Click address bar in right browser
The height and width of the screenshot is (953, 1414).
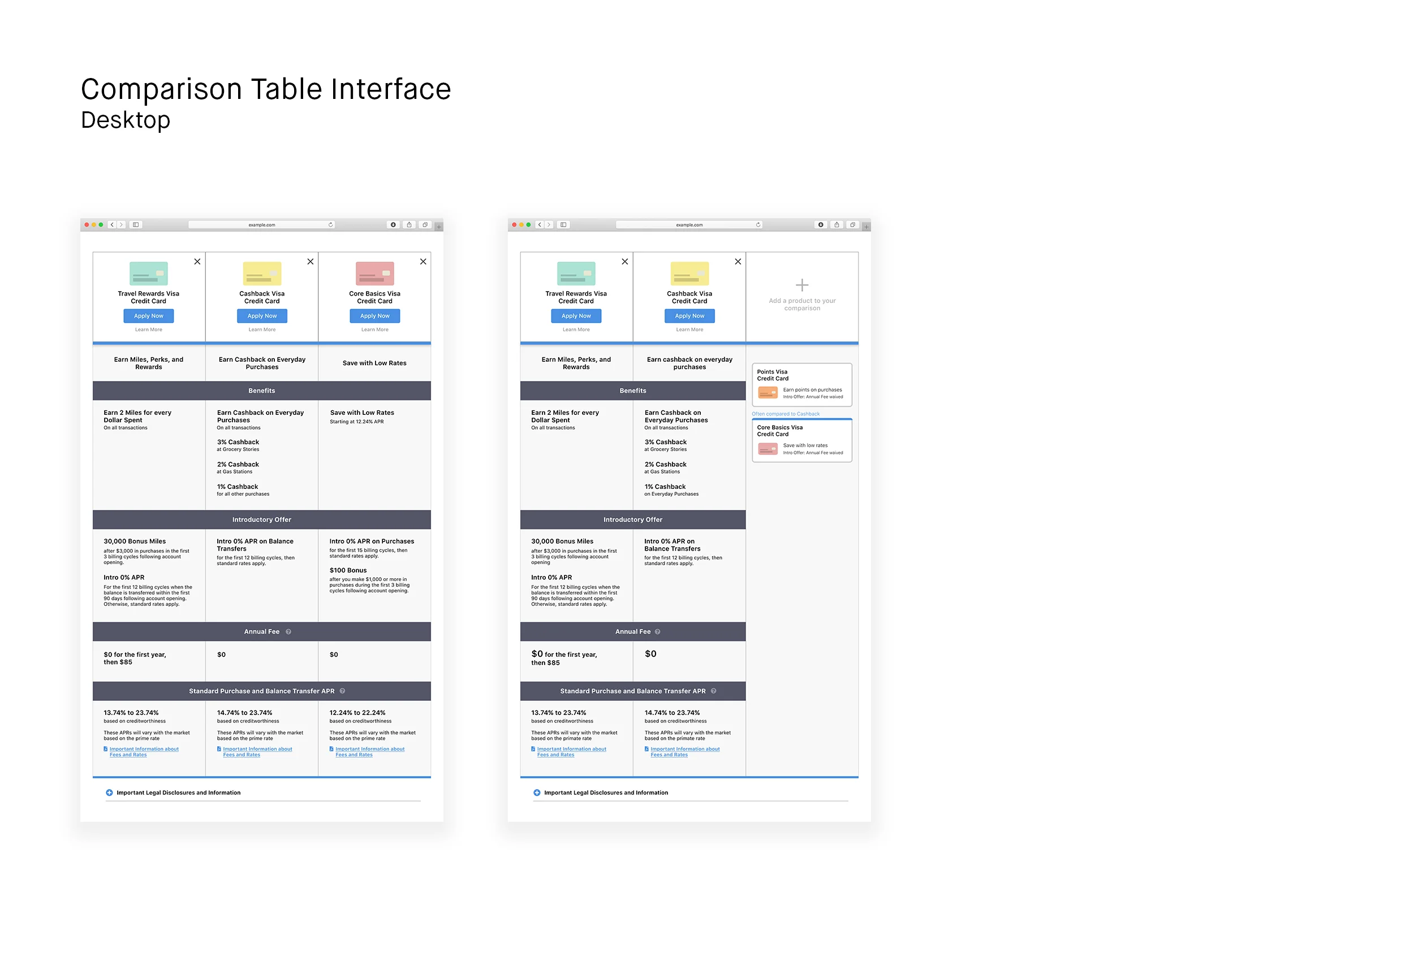(689, 225)
